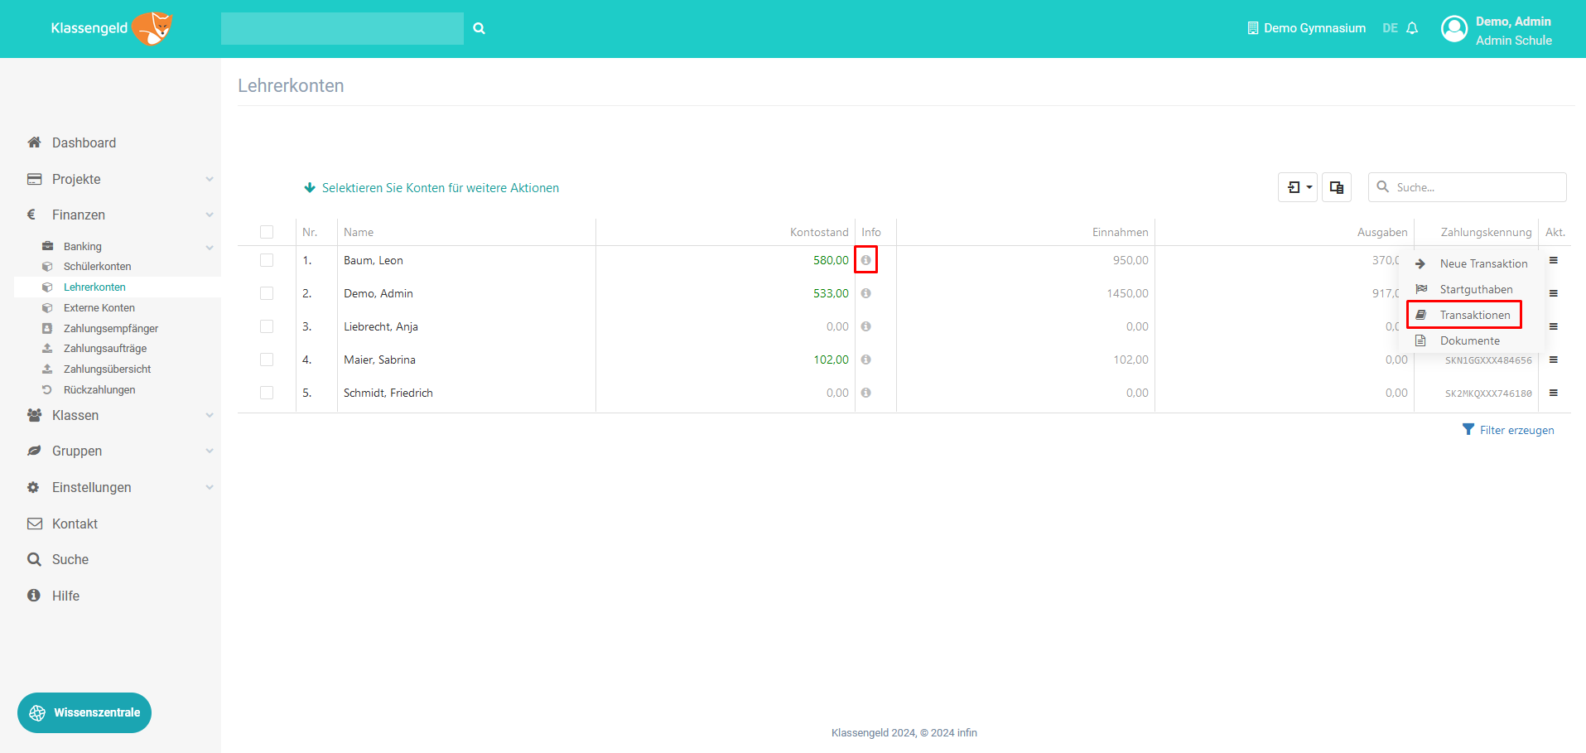This screenshot has width=1586, height=753.
Task: Sort by Name column header
Action: [x=359, y=232]
